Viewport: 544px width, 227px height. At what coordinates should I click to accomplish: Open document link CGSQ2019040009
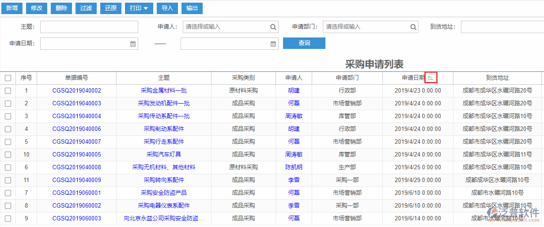[x=77, y=180]
